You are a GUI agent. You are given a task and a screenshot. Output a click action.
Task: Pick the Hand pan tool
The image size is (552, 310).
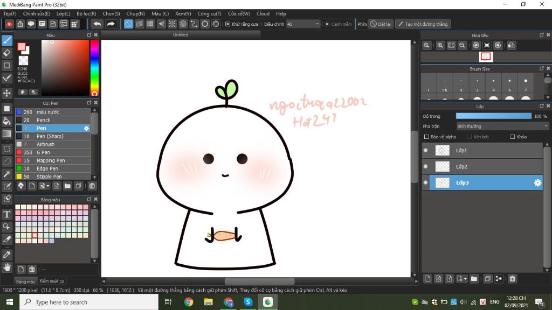click(7, 267)
